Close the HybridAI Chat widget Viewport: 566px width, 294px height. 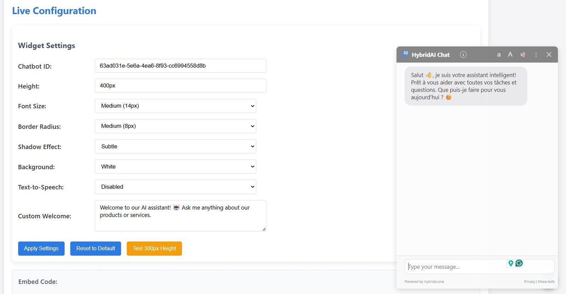click(x=549, y=54)
